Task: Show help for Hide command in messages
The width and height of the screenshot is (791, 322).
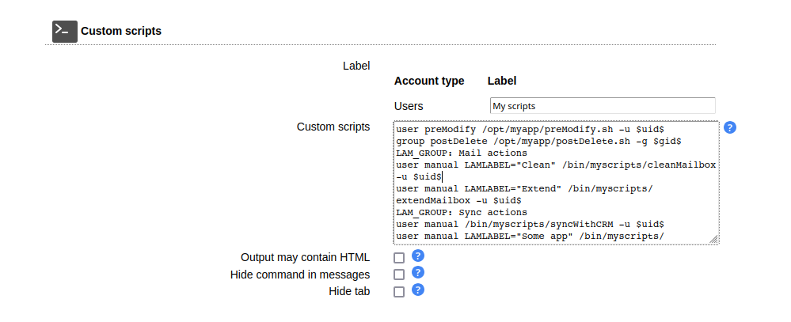Action: pos(419,273)
